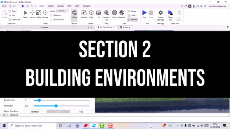Toggle the Collisions checkbox
The width and height of the screenshot is (230, 129).
(51, 15)
